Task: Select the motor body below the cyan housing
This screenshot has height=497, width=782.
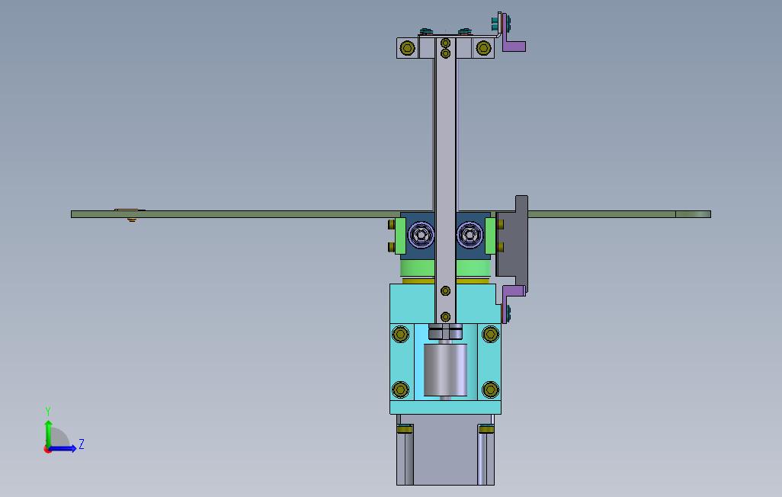Action: (445, 449)
